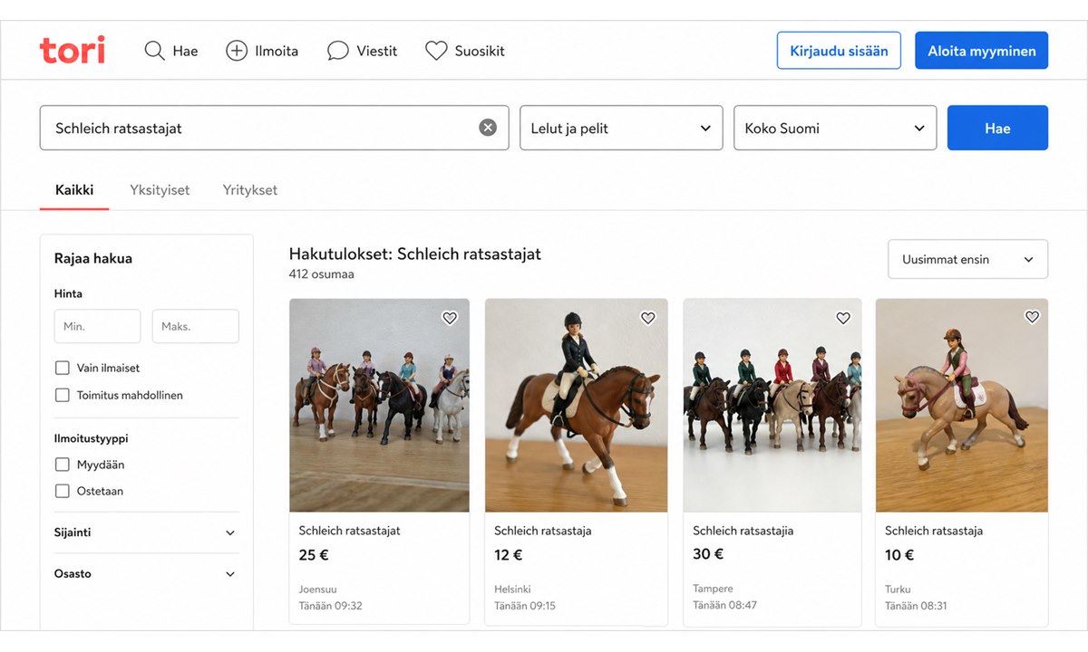Clear the search field with X icon
The width and height of the screenshot is (1088, 652).
[x=488, y=128]
